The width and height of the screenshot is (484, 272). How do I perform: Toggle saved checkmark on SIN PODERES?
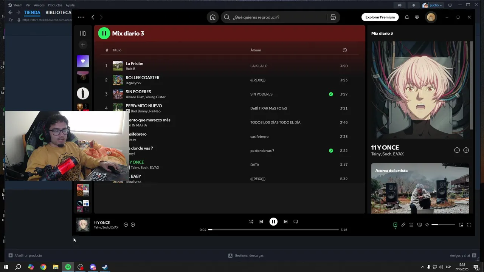coord(331,94)
